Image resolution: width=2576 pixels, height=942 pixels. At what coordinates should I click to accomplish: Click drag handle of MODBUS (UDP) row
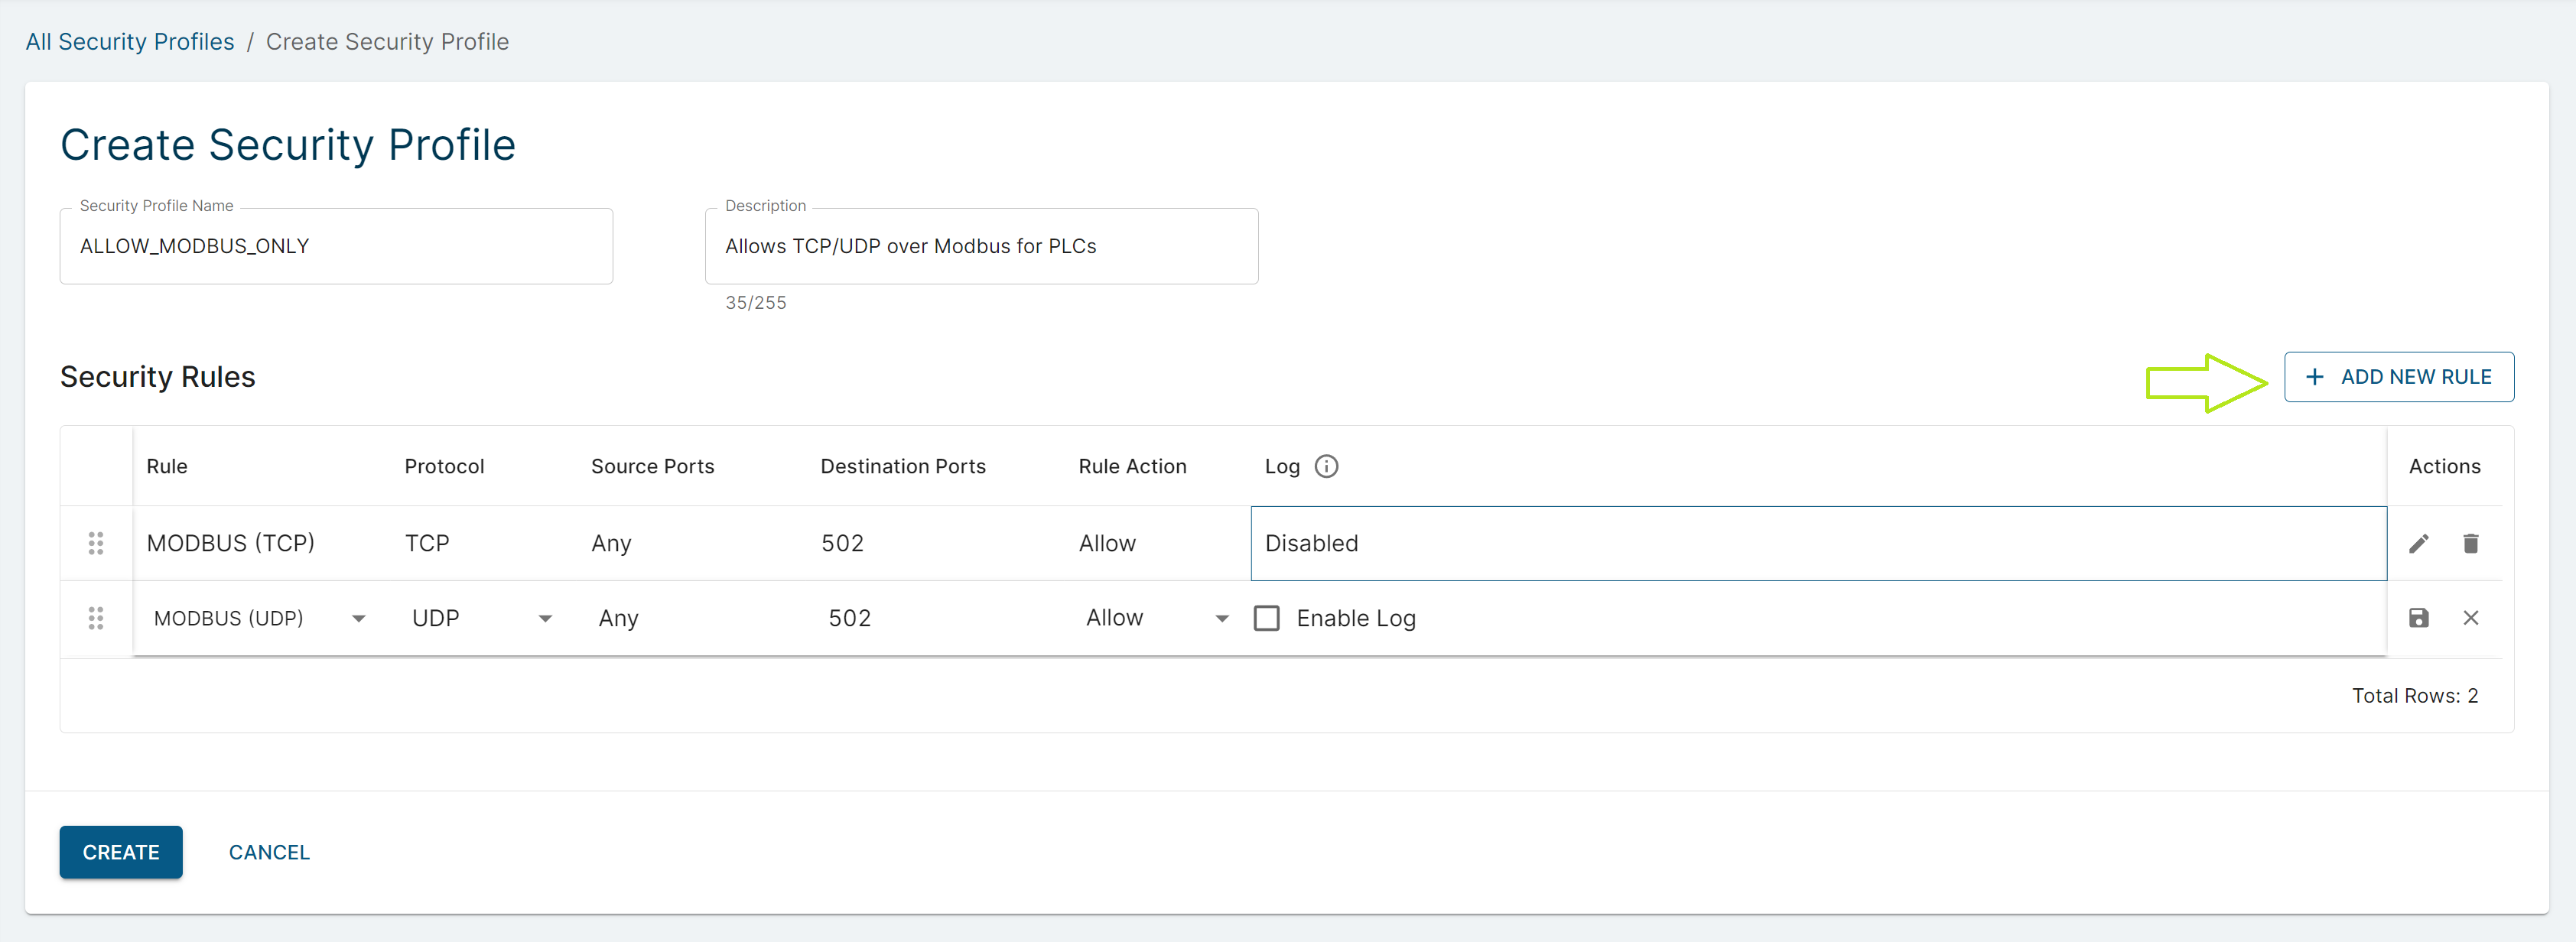(x=96, y=618)
